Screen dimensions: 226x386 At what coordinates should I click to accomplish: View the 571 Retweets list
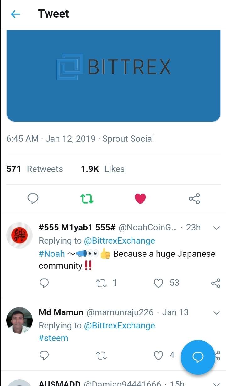tap(35, 169)
